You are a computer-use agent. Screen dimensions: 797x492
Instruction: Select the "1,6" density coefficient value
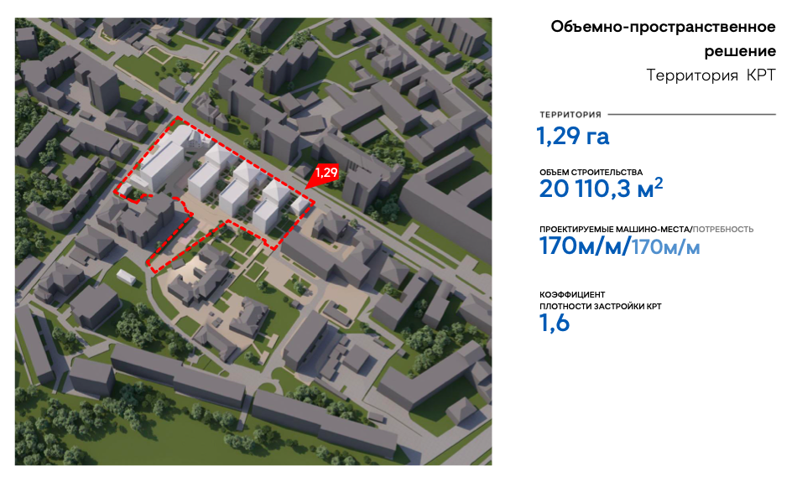click(x=555, y=324)
